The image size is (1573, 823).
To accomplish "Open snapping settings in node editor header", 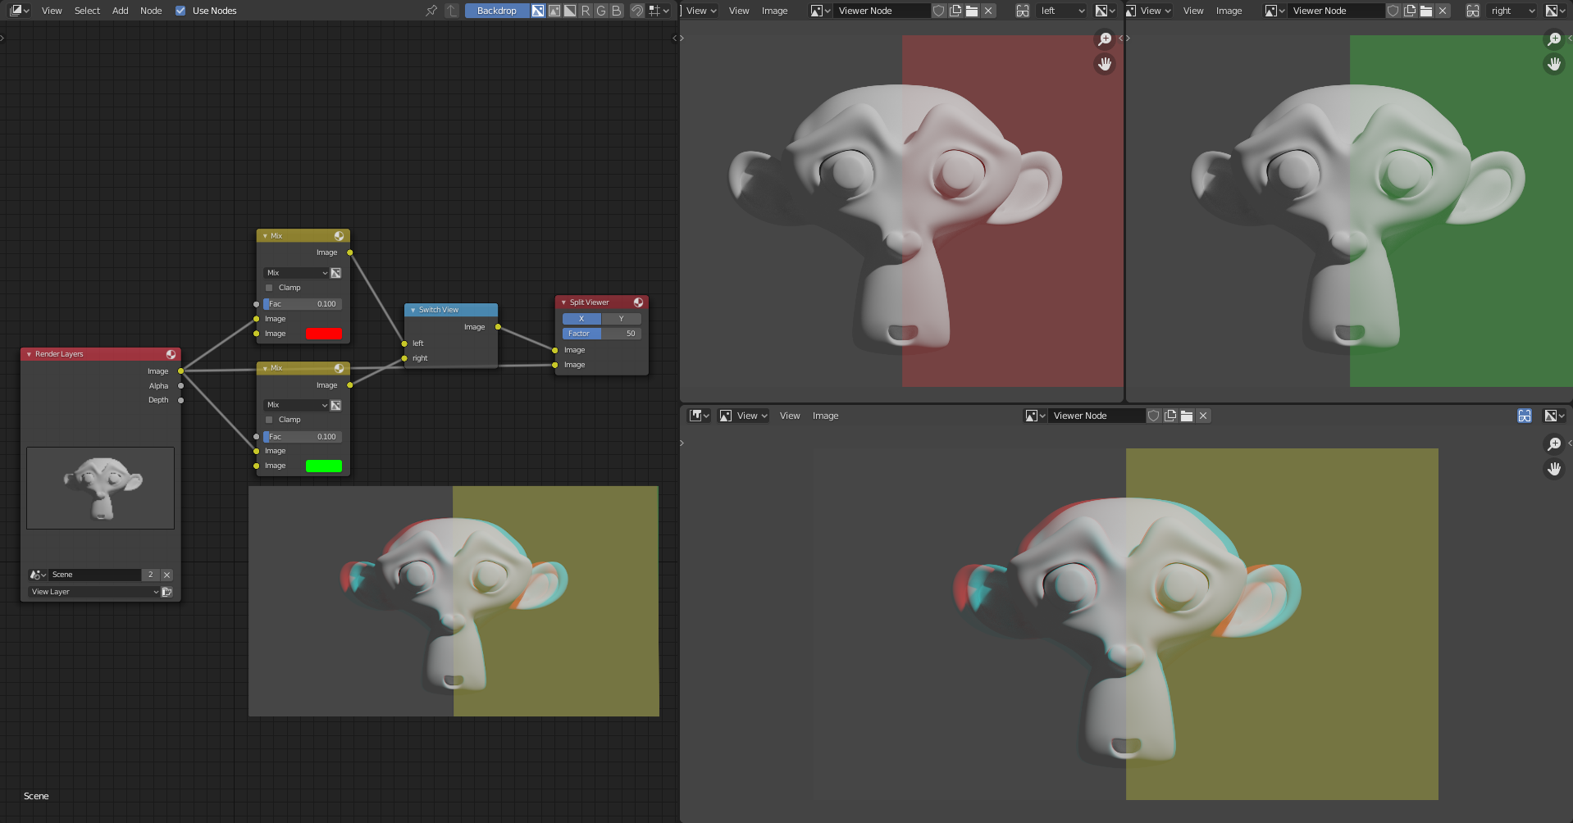I will (x=654, y=11).
